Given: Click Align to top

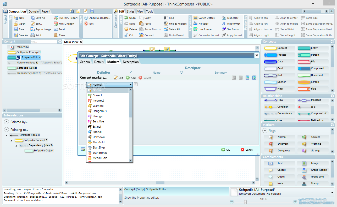Looking at the screenshot, I should point(258,18).
